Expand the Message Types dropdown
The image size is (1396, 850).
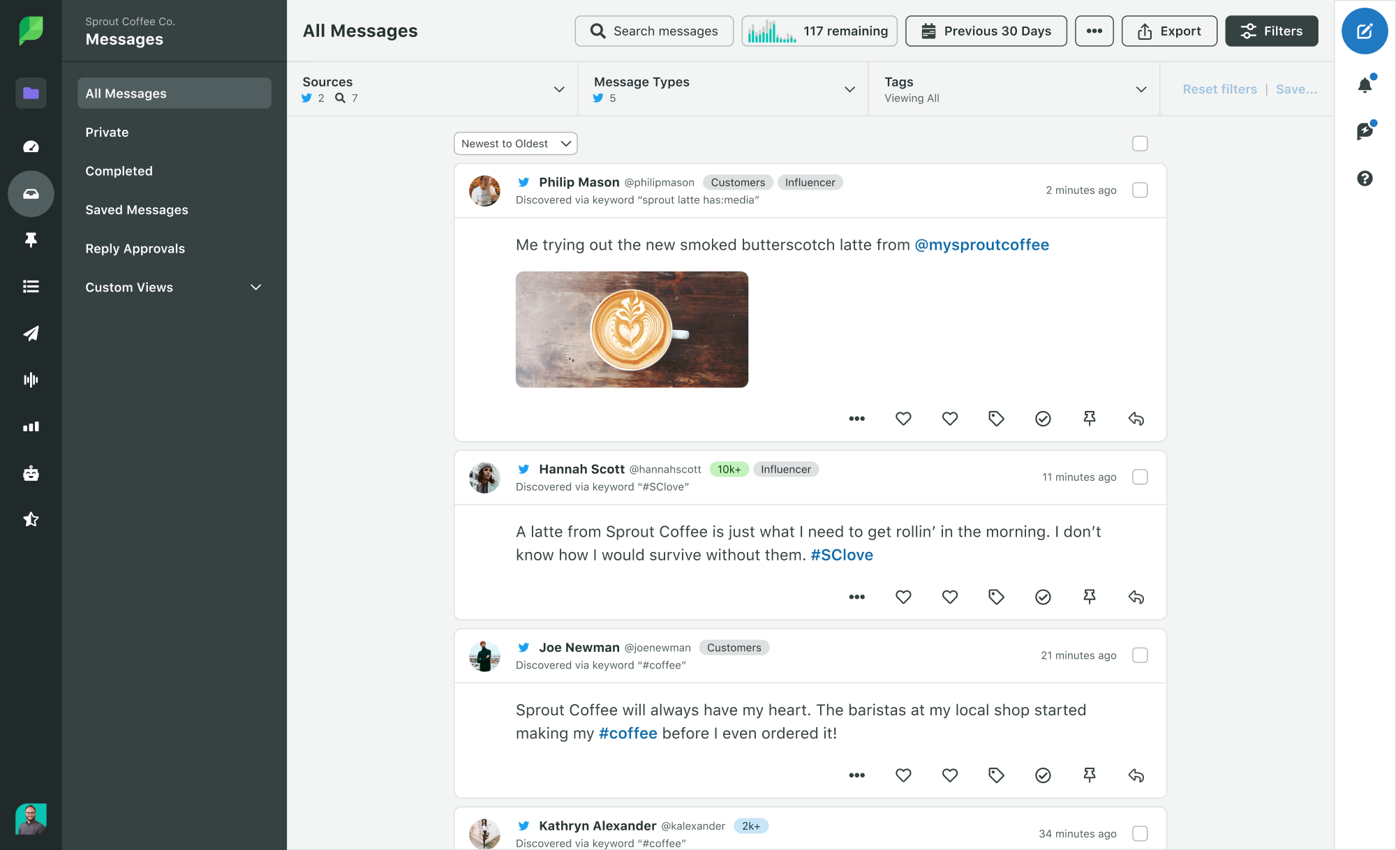click(x=851, y=89)
